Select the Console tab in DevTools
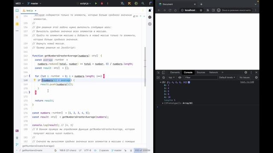 (x=188, y=72)
